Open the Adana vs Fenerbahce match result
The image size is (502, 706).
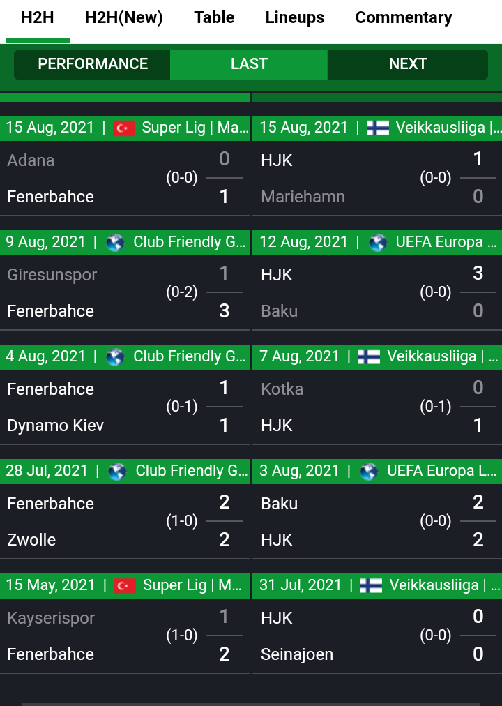(x=125, y=179)
